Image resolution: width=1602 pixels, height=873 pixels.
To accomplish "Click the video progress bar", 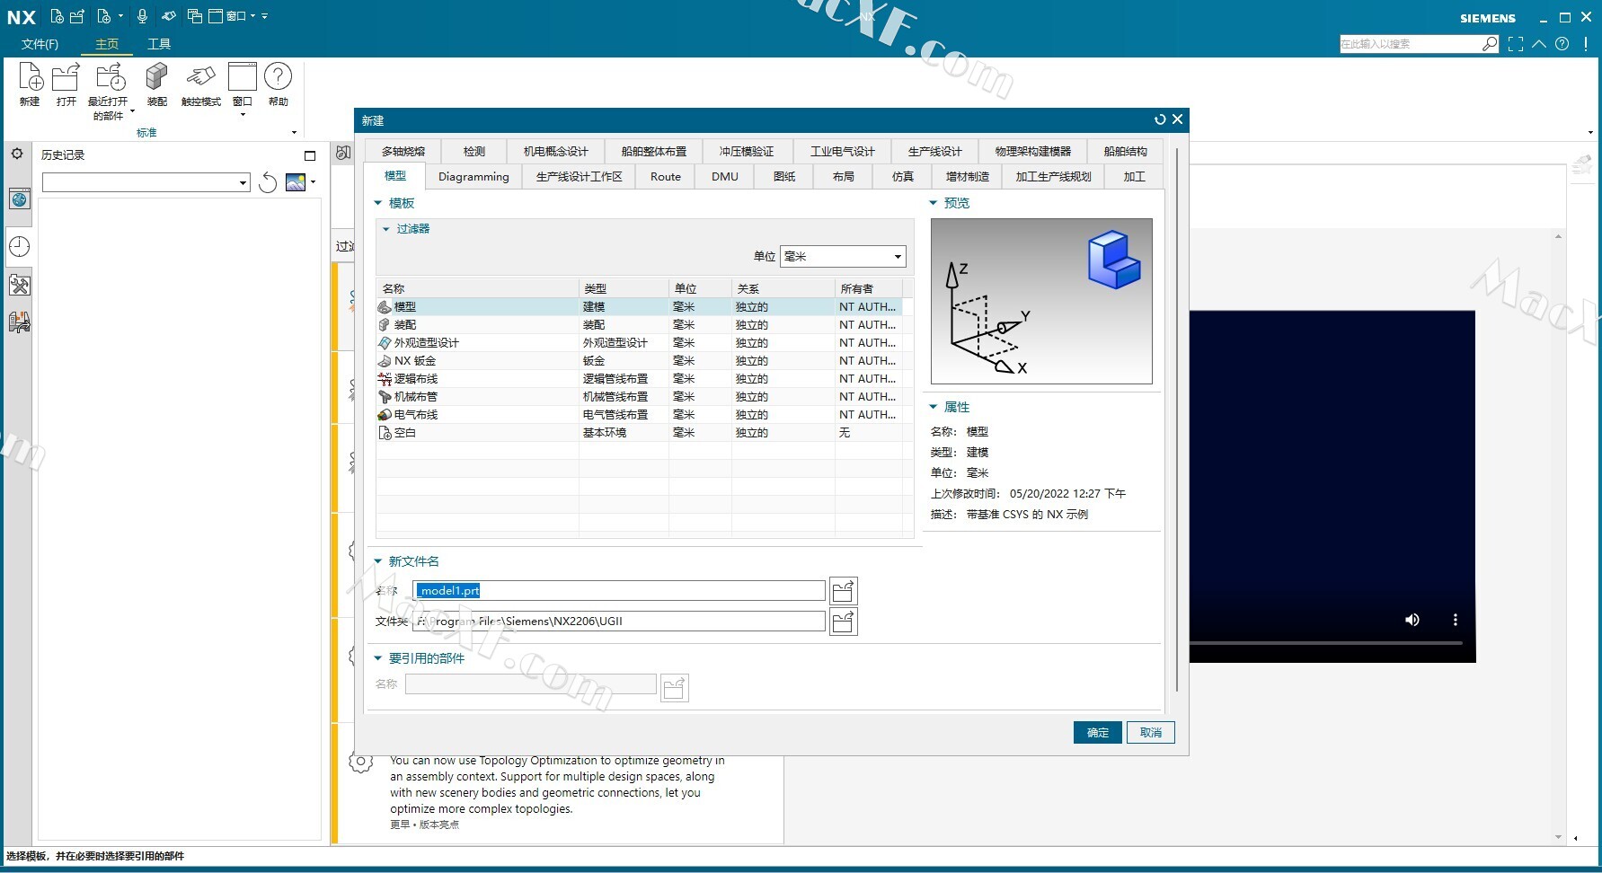I will coord(1326,643).
